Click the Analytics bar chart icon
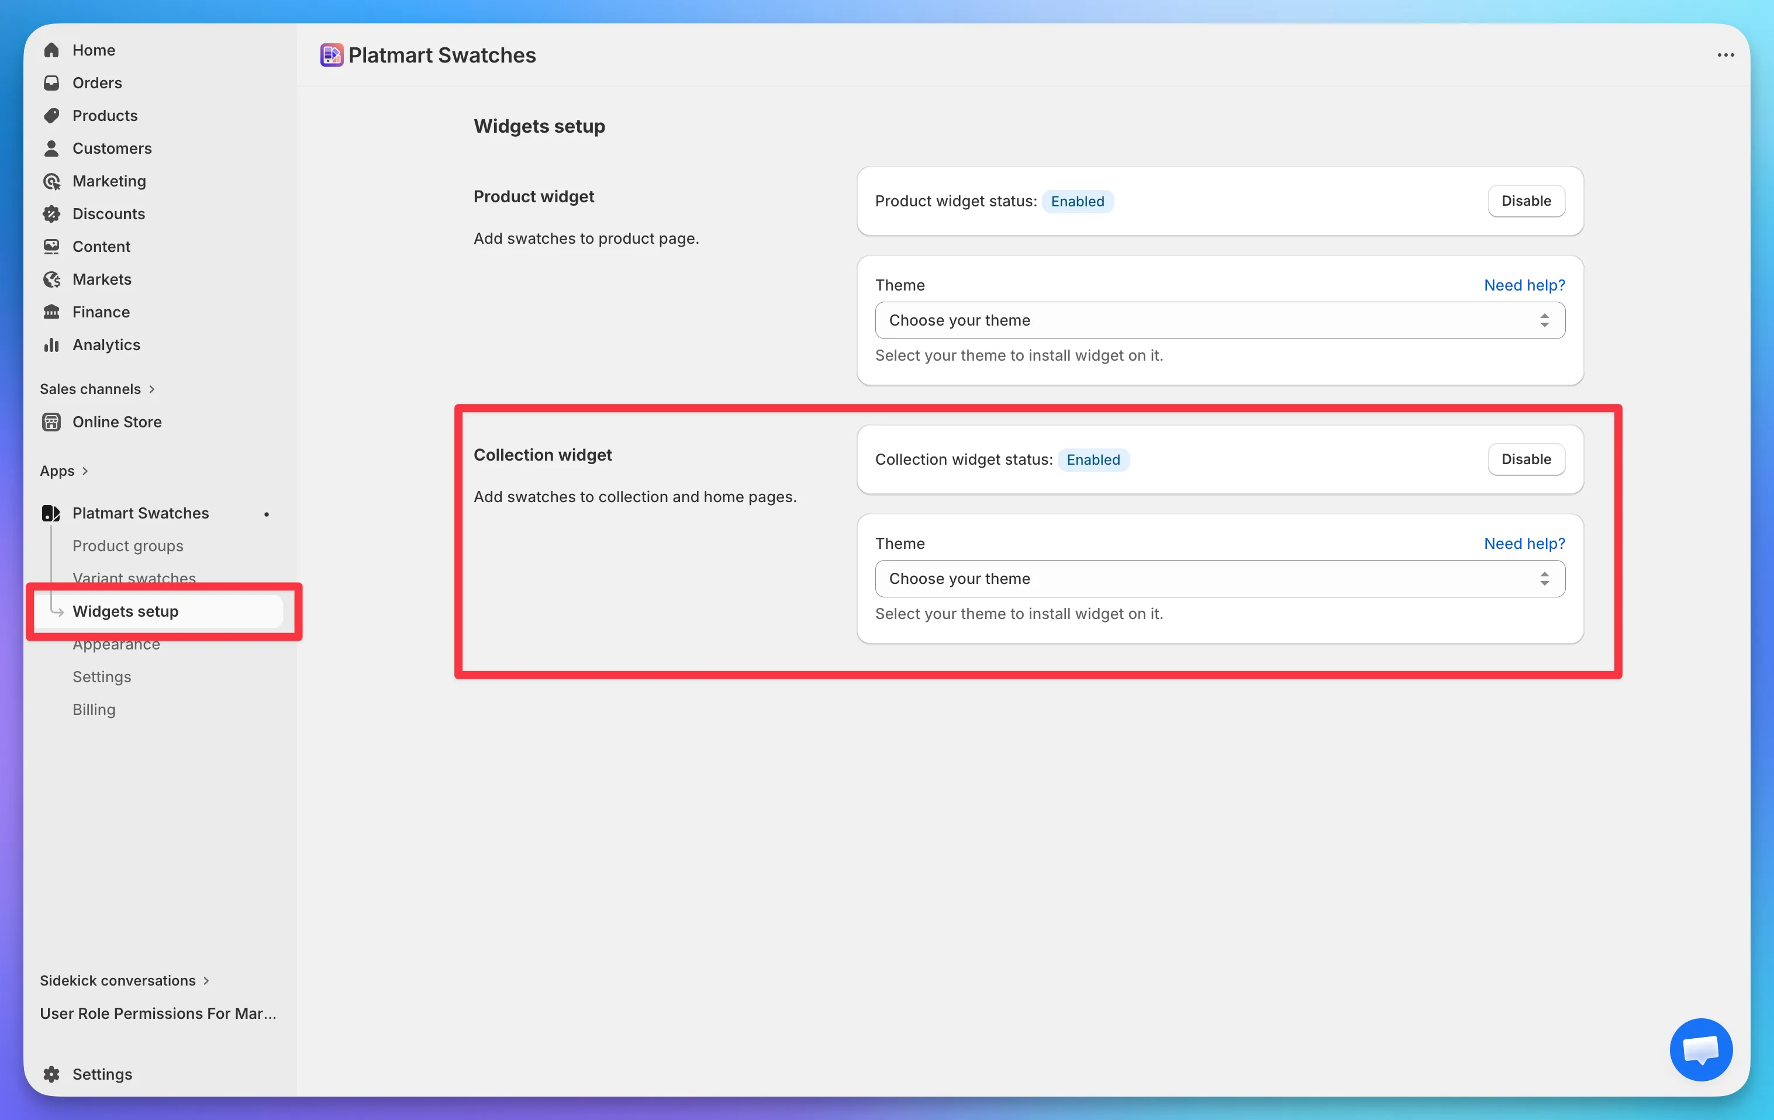 click(51, 345)
